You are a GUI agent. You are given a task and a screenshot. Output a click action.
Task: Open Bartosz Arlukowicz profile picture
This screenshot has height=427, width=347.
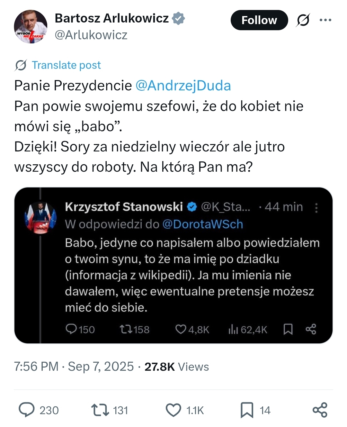pos(31,27)
